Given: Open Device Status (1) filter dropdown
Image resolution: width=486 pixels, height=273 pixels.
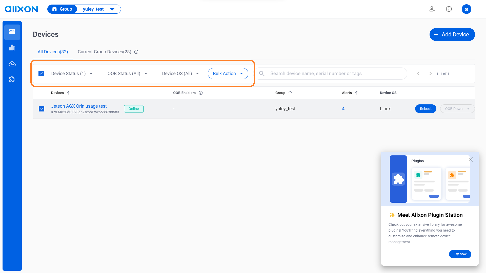Looking at the screenshot, I should pyautogui.click(x=72, y=74).
